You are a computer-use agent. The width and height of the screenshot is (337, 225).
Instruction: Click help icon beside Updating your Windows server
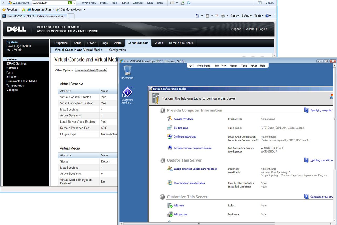(306, 160)
